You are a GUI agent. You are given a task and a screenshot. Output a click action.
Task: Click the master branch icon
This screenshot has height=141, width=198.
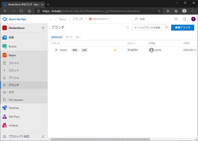(56, 50)
